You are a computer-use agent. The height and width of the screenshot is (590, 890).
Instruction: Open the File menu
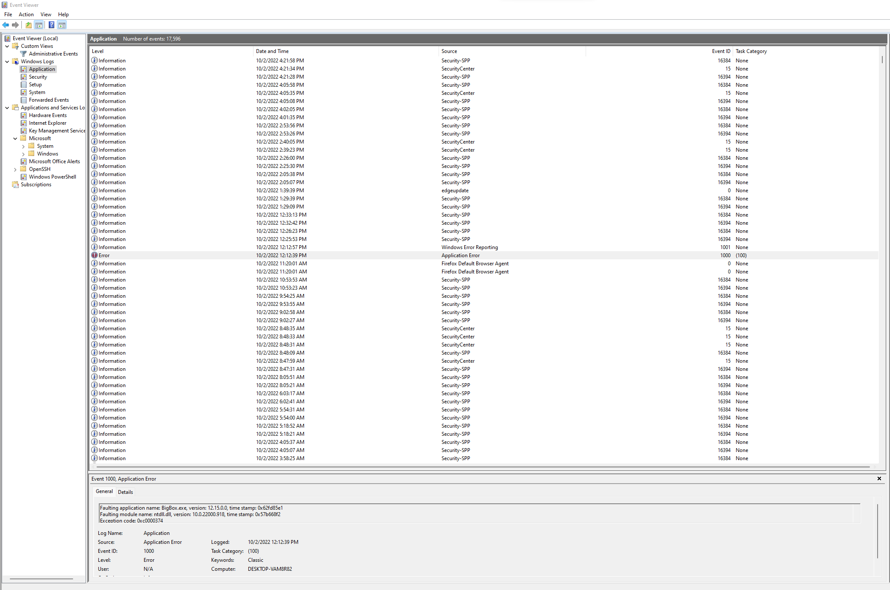pyautogui.click(x=8, y=15)
